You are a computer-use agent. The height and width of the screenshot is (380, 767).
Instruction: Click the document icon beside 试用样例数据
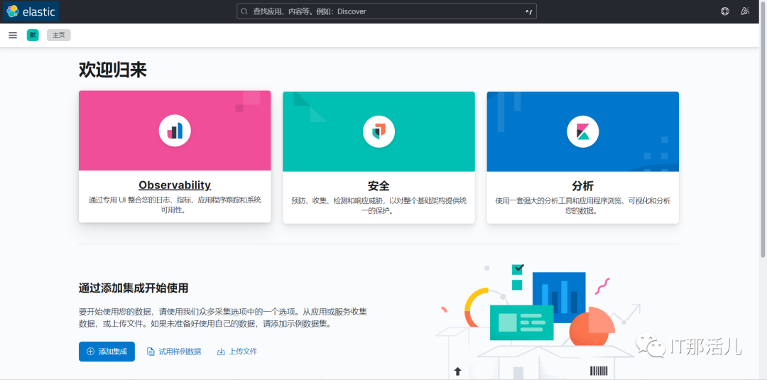pos(151,352)
